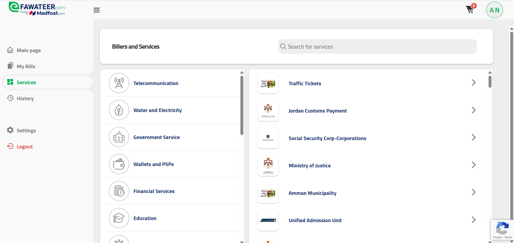This screenshot has width=514, height=243.
Task: Expand the Unified Admission Unit chevron
Action: (x=473, y=220)
